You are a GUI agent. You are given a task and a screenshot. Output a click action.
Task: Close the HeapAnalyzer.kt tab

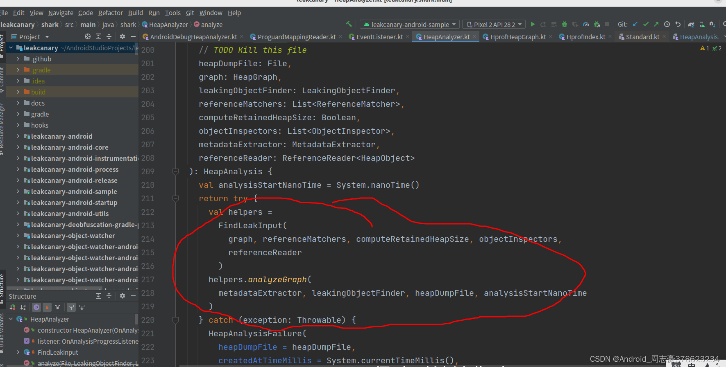474,37
